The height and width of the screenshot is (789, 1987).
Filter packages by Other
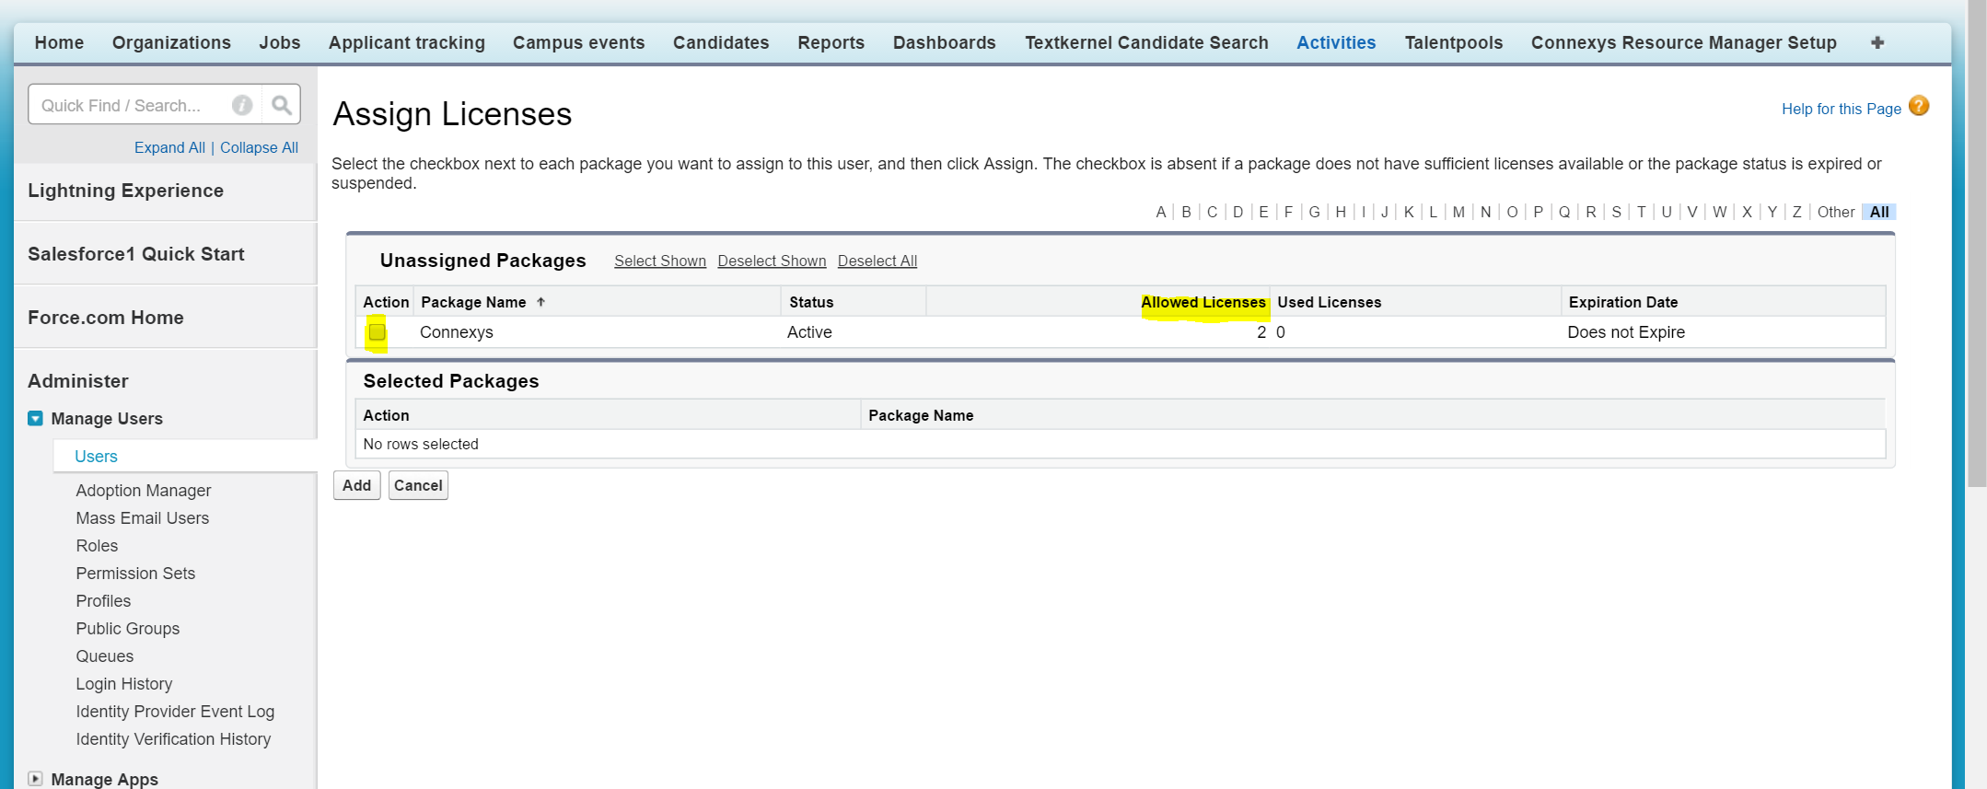click(1836, 212)
